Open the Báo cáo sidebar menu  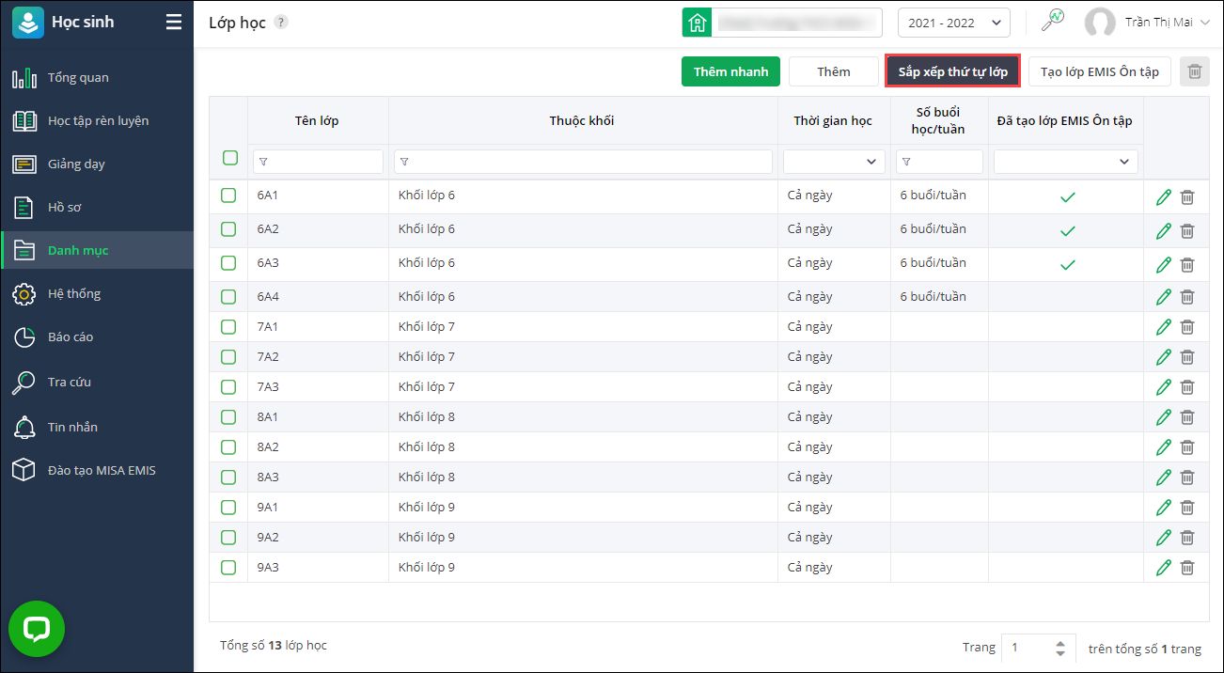[71, 337]
